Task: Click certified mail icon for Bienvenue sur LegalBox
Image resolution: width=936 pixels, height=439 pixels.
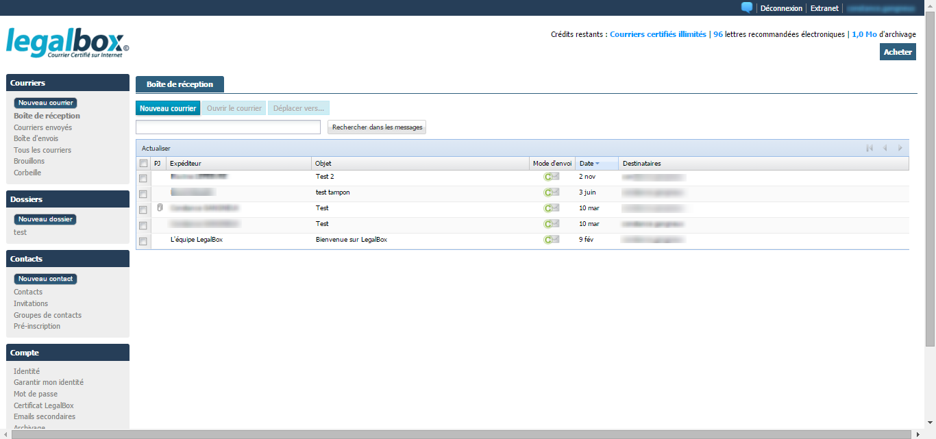Action: [552, 240]
